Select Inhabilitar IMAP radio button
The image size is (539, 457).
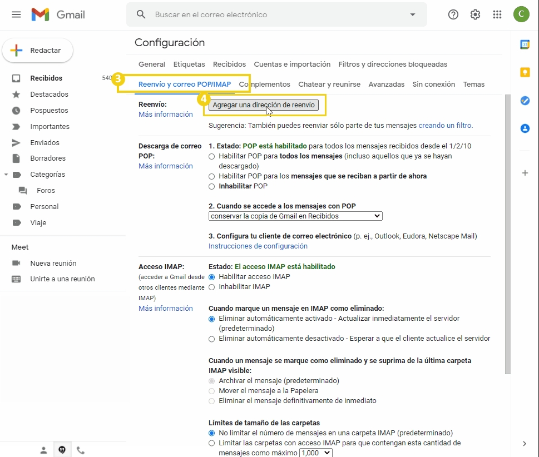point(211,287)
